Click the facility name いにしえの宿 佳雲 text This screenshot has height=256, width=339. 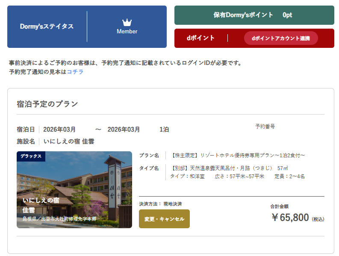tap(69, 141)
